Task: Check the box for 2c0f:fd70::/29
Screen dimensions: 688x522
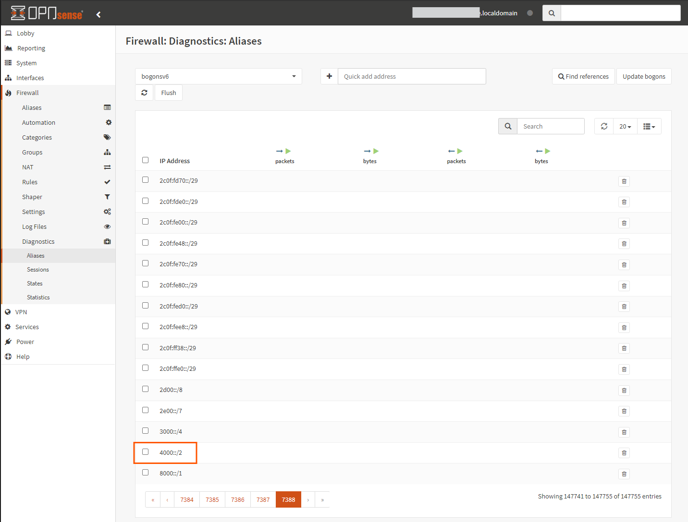Action: [x=146, y=180]
